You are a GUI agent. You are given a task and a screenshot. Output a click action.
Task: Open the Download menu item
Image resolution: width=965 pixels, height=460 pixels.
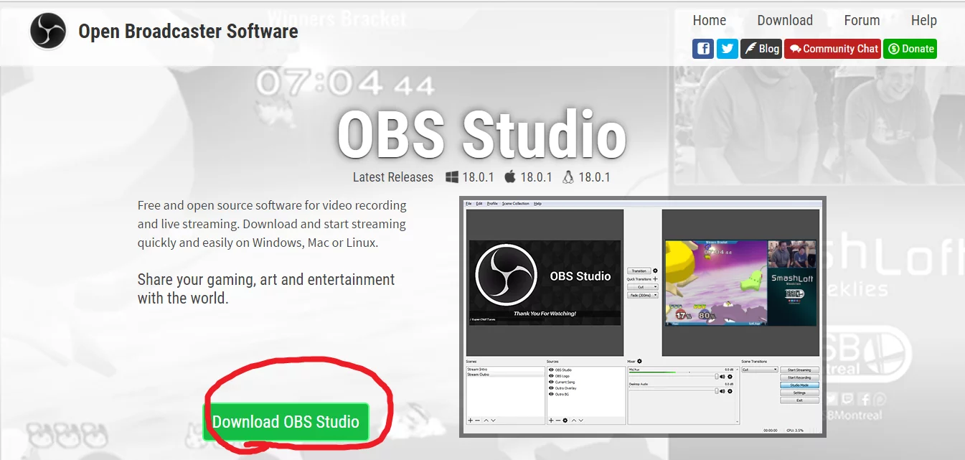785,20
